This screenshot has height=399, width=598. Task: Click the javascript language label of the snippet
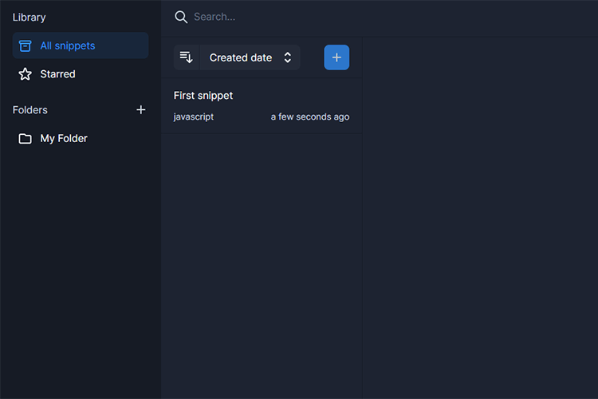tap(194, 117)
